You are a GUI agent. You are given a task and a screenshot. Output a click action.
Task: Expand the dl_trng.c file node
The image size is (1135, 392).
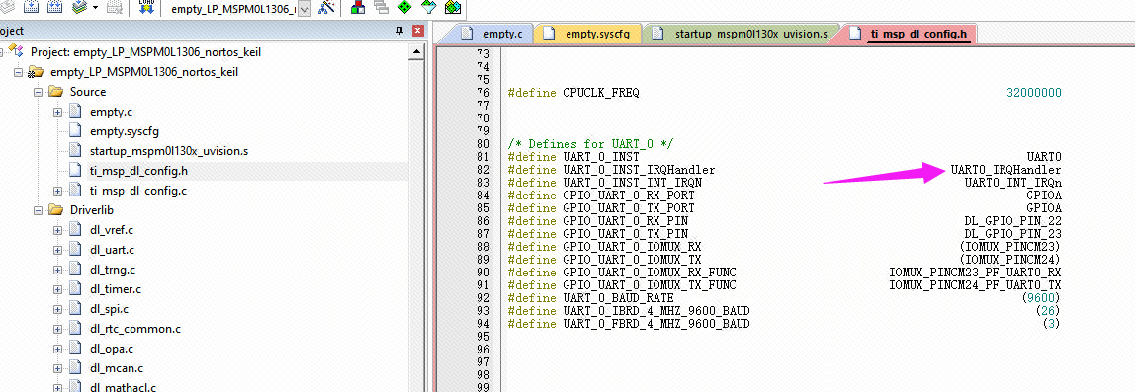57,270
